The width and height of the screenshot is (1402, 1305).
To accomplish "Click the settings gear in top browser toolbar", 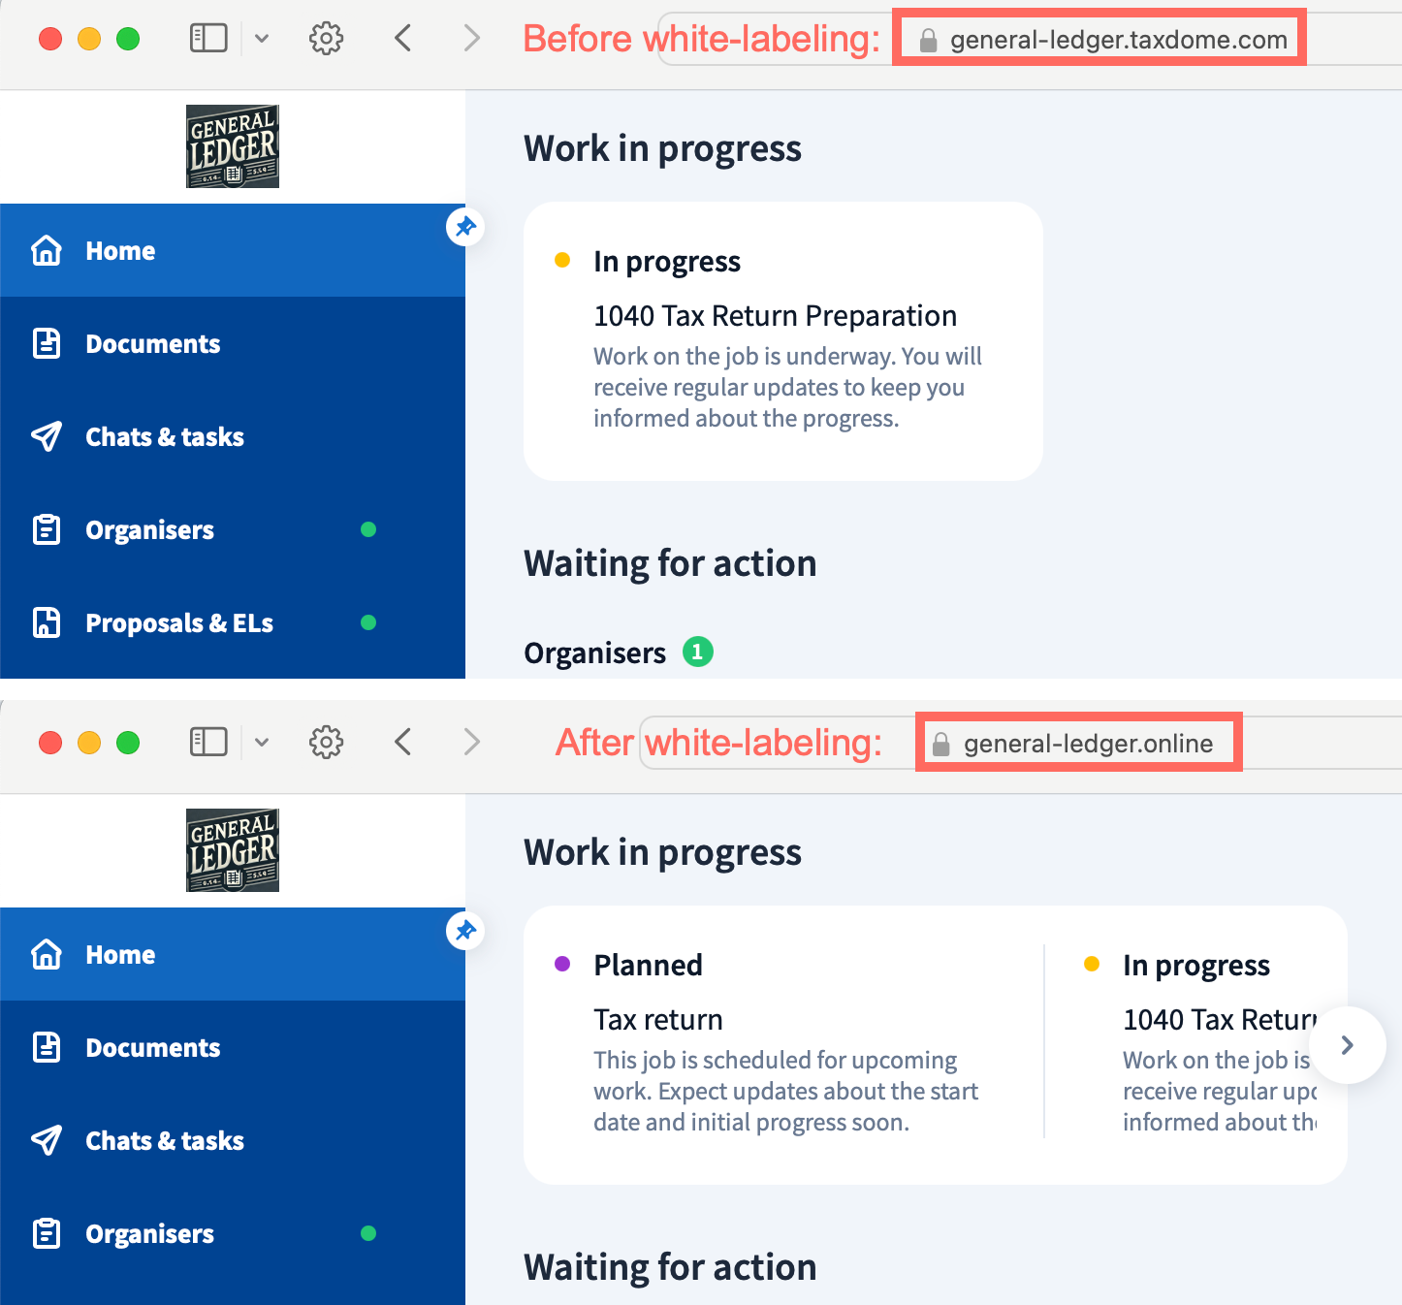I will coord(326,39).
